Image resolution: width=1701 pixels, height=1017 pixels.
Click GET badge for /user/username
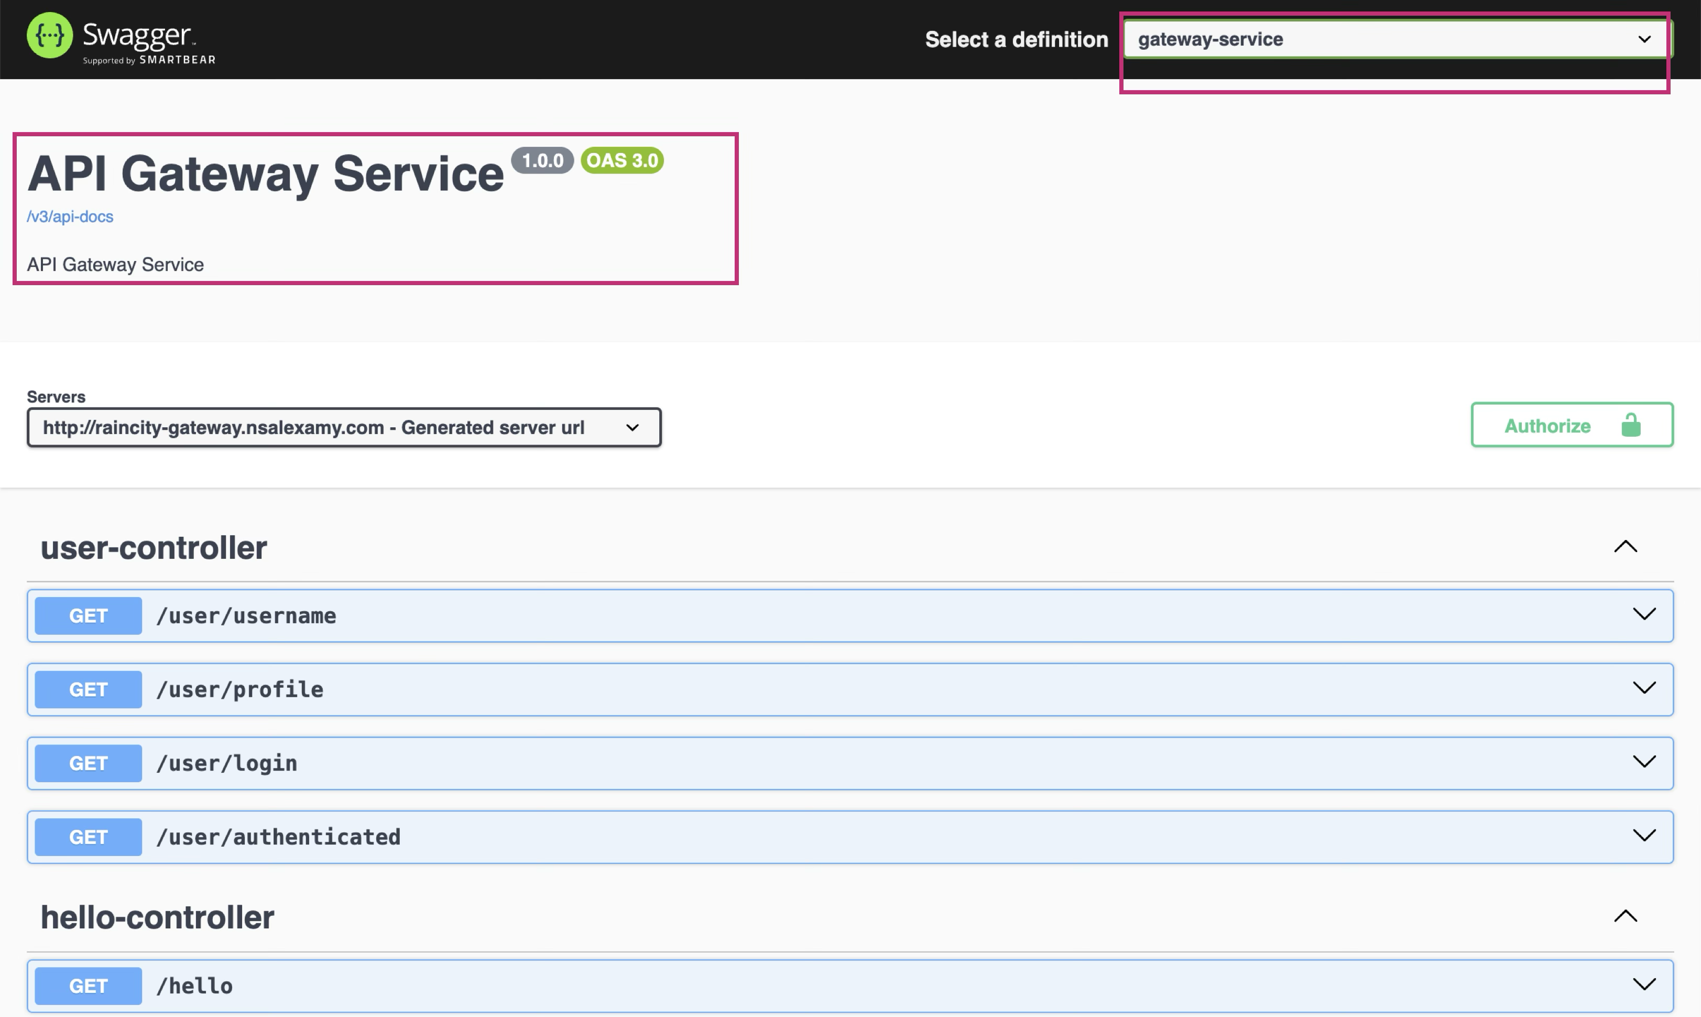pyautogui.click(x=89, y=615)
